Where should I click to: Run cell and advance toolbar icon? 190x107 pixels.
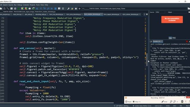[26, 9]
